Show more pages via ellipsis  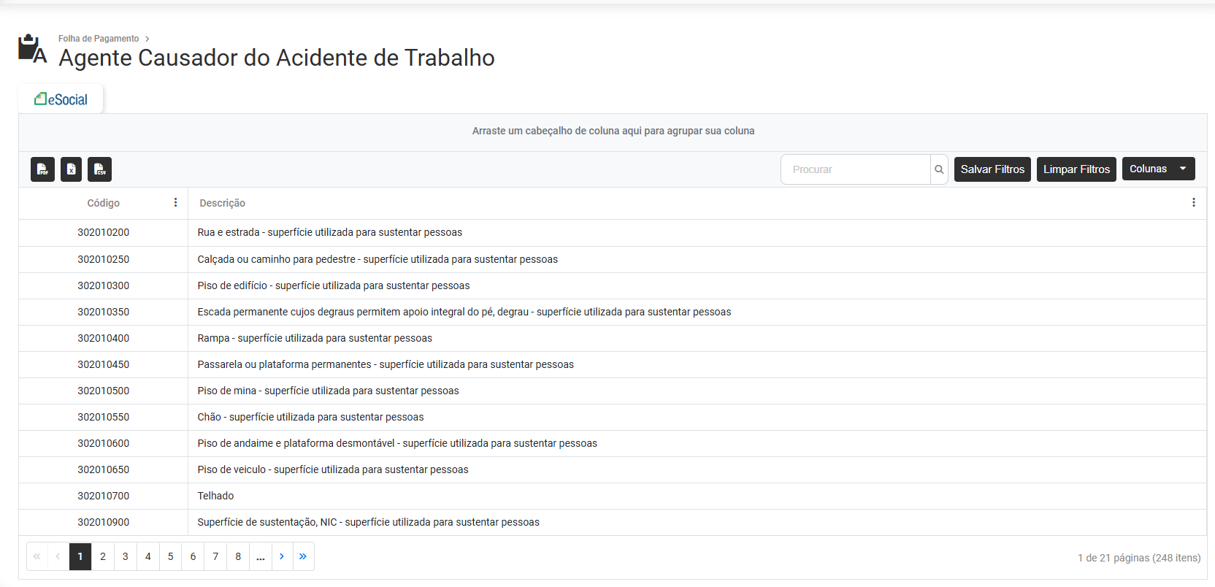261,556
